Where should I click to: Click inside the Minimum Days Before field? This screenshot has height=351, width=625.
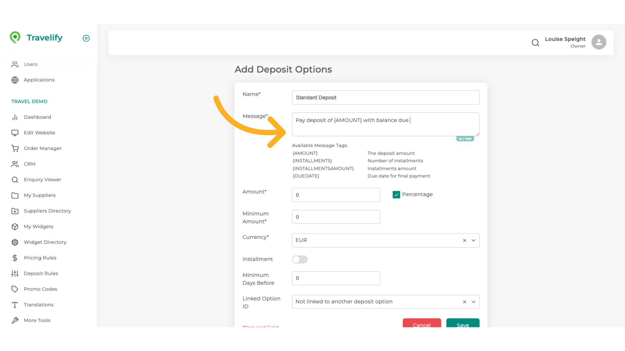click(x=336, y=278)
